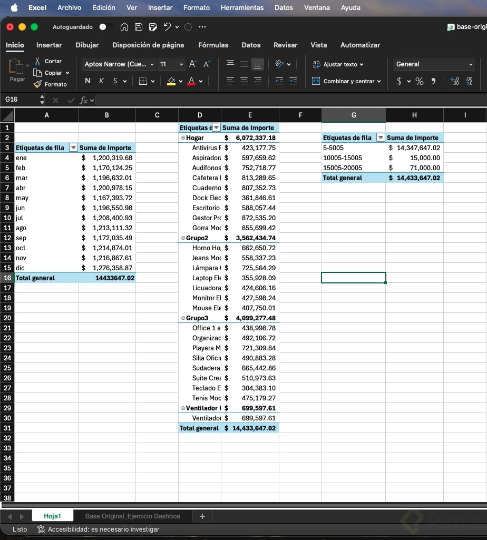Apply italic with the K button
The width and height of the screenshot is (487, 540).
(101, 81)
